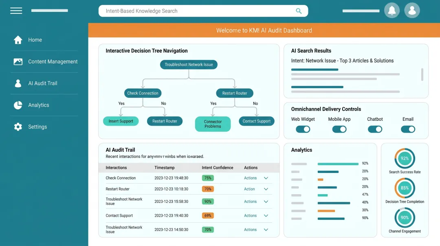Open notifications bell icon

392,10
